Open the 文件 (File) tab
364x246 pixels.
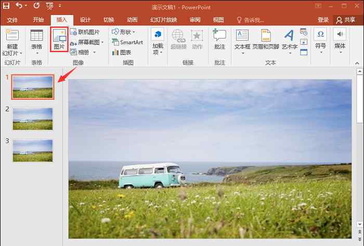pos(12,20)
